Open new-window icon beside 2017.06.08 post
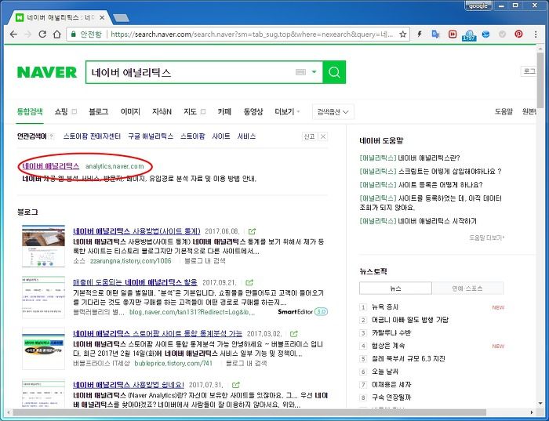 252,231
